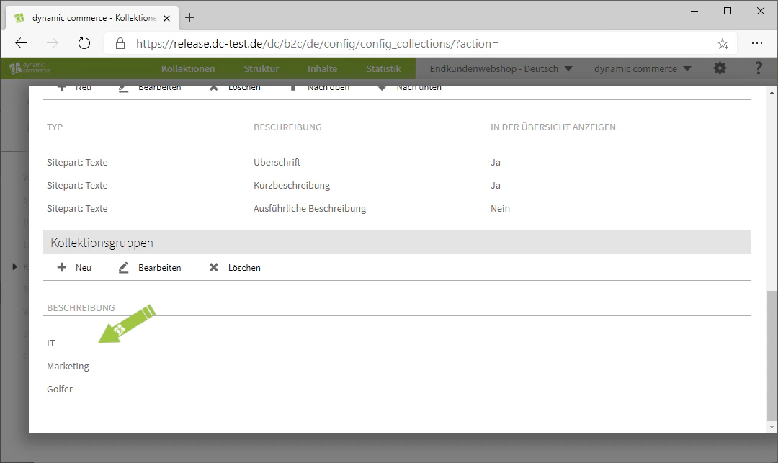The height and width of the screenshot is (463, 778).
Task: Open the settings gear icon
Action: [x=720, y=68]
